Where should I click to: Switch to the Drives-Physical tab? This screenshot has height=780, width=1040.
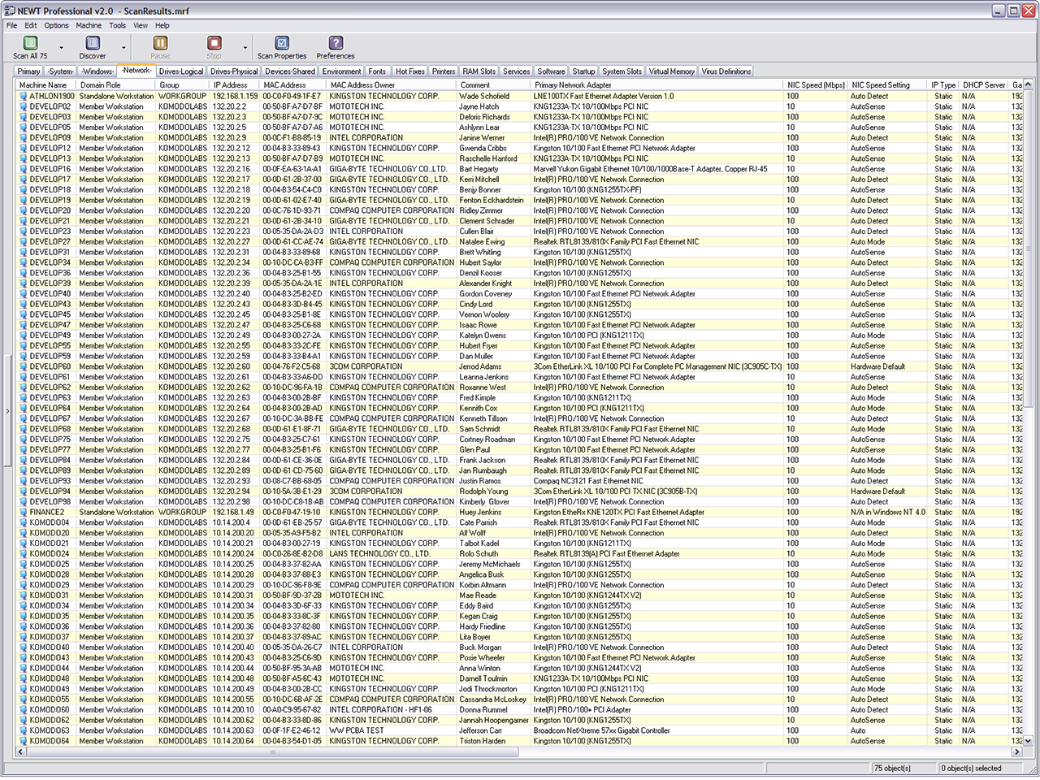click(x=234, y=71)
